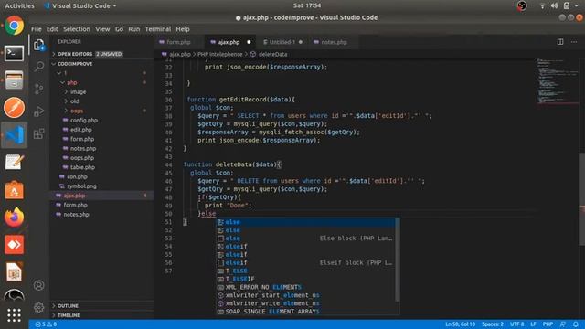Open config.php in explorer
Screen dimensions: 585x329
point(84,120)
